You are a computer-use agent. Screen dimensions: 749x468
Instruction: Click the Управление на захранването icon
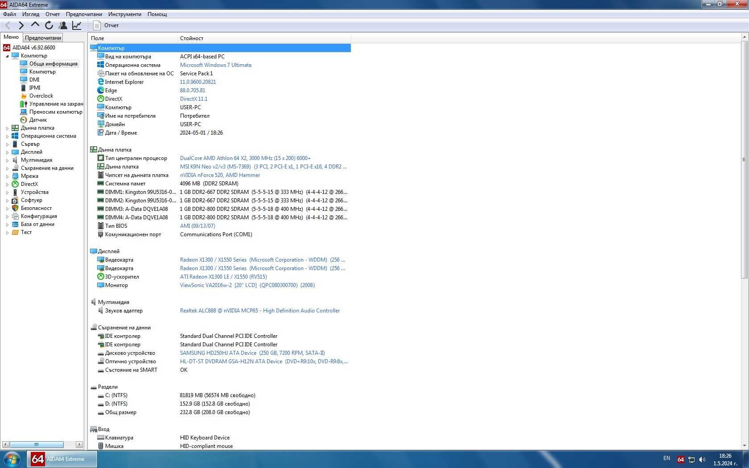(24, 104)
